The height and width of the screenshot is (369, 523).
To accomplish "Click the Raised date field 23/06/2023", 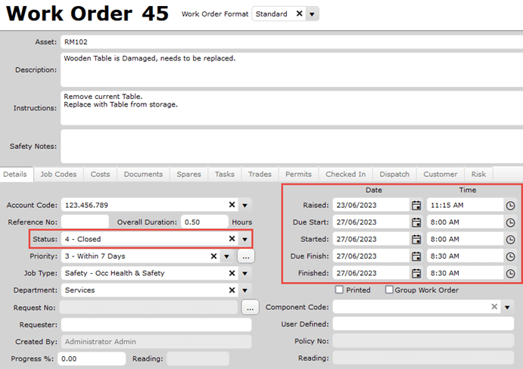I will [371, 206].
